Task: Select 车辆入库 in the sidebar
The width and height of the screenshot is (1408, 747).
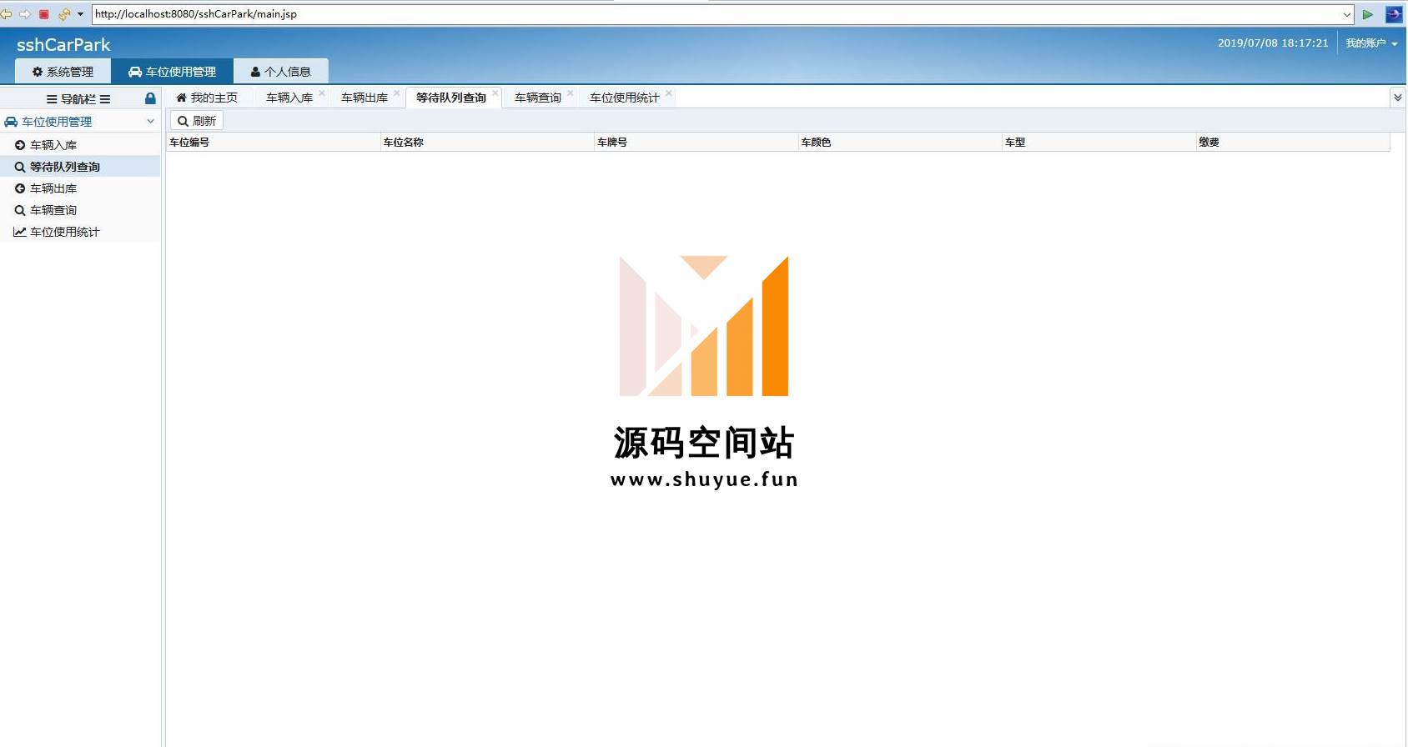Action: [80, 145]
